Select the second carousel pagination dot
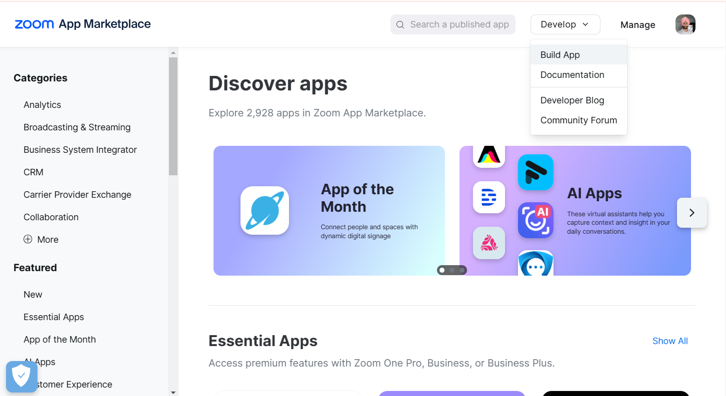This screenshot has width=726, height=396. [x=452, y=270]
